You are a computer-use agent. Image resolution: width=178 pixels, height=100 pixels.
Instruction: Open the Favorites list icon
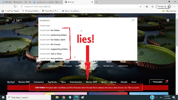coord(147,7)
